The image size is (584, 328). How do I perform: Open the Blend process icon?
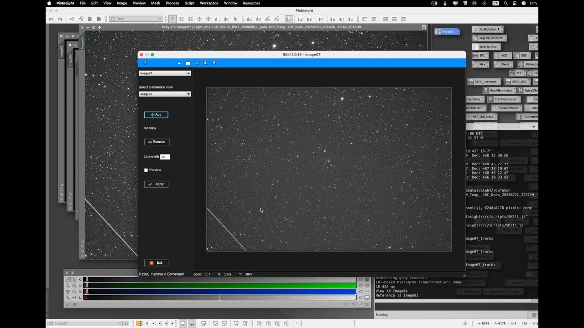(x=503, y=65)
